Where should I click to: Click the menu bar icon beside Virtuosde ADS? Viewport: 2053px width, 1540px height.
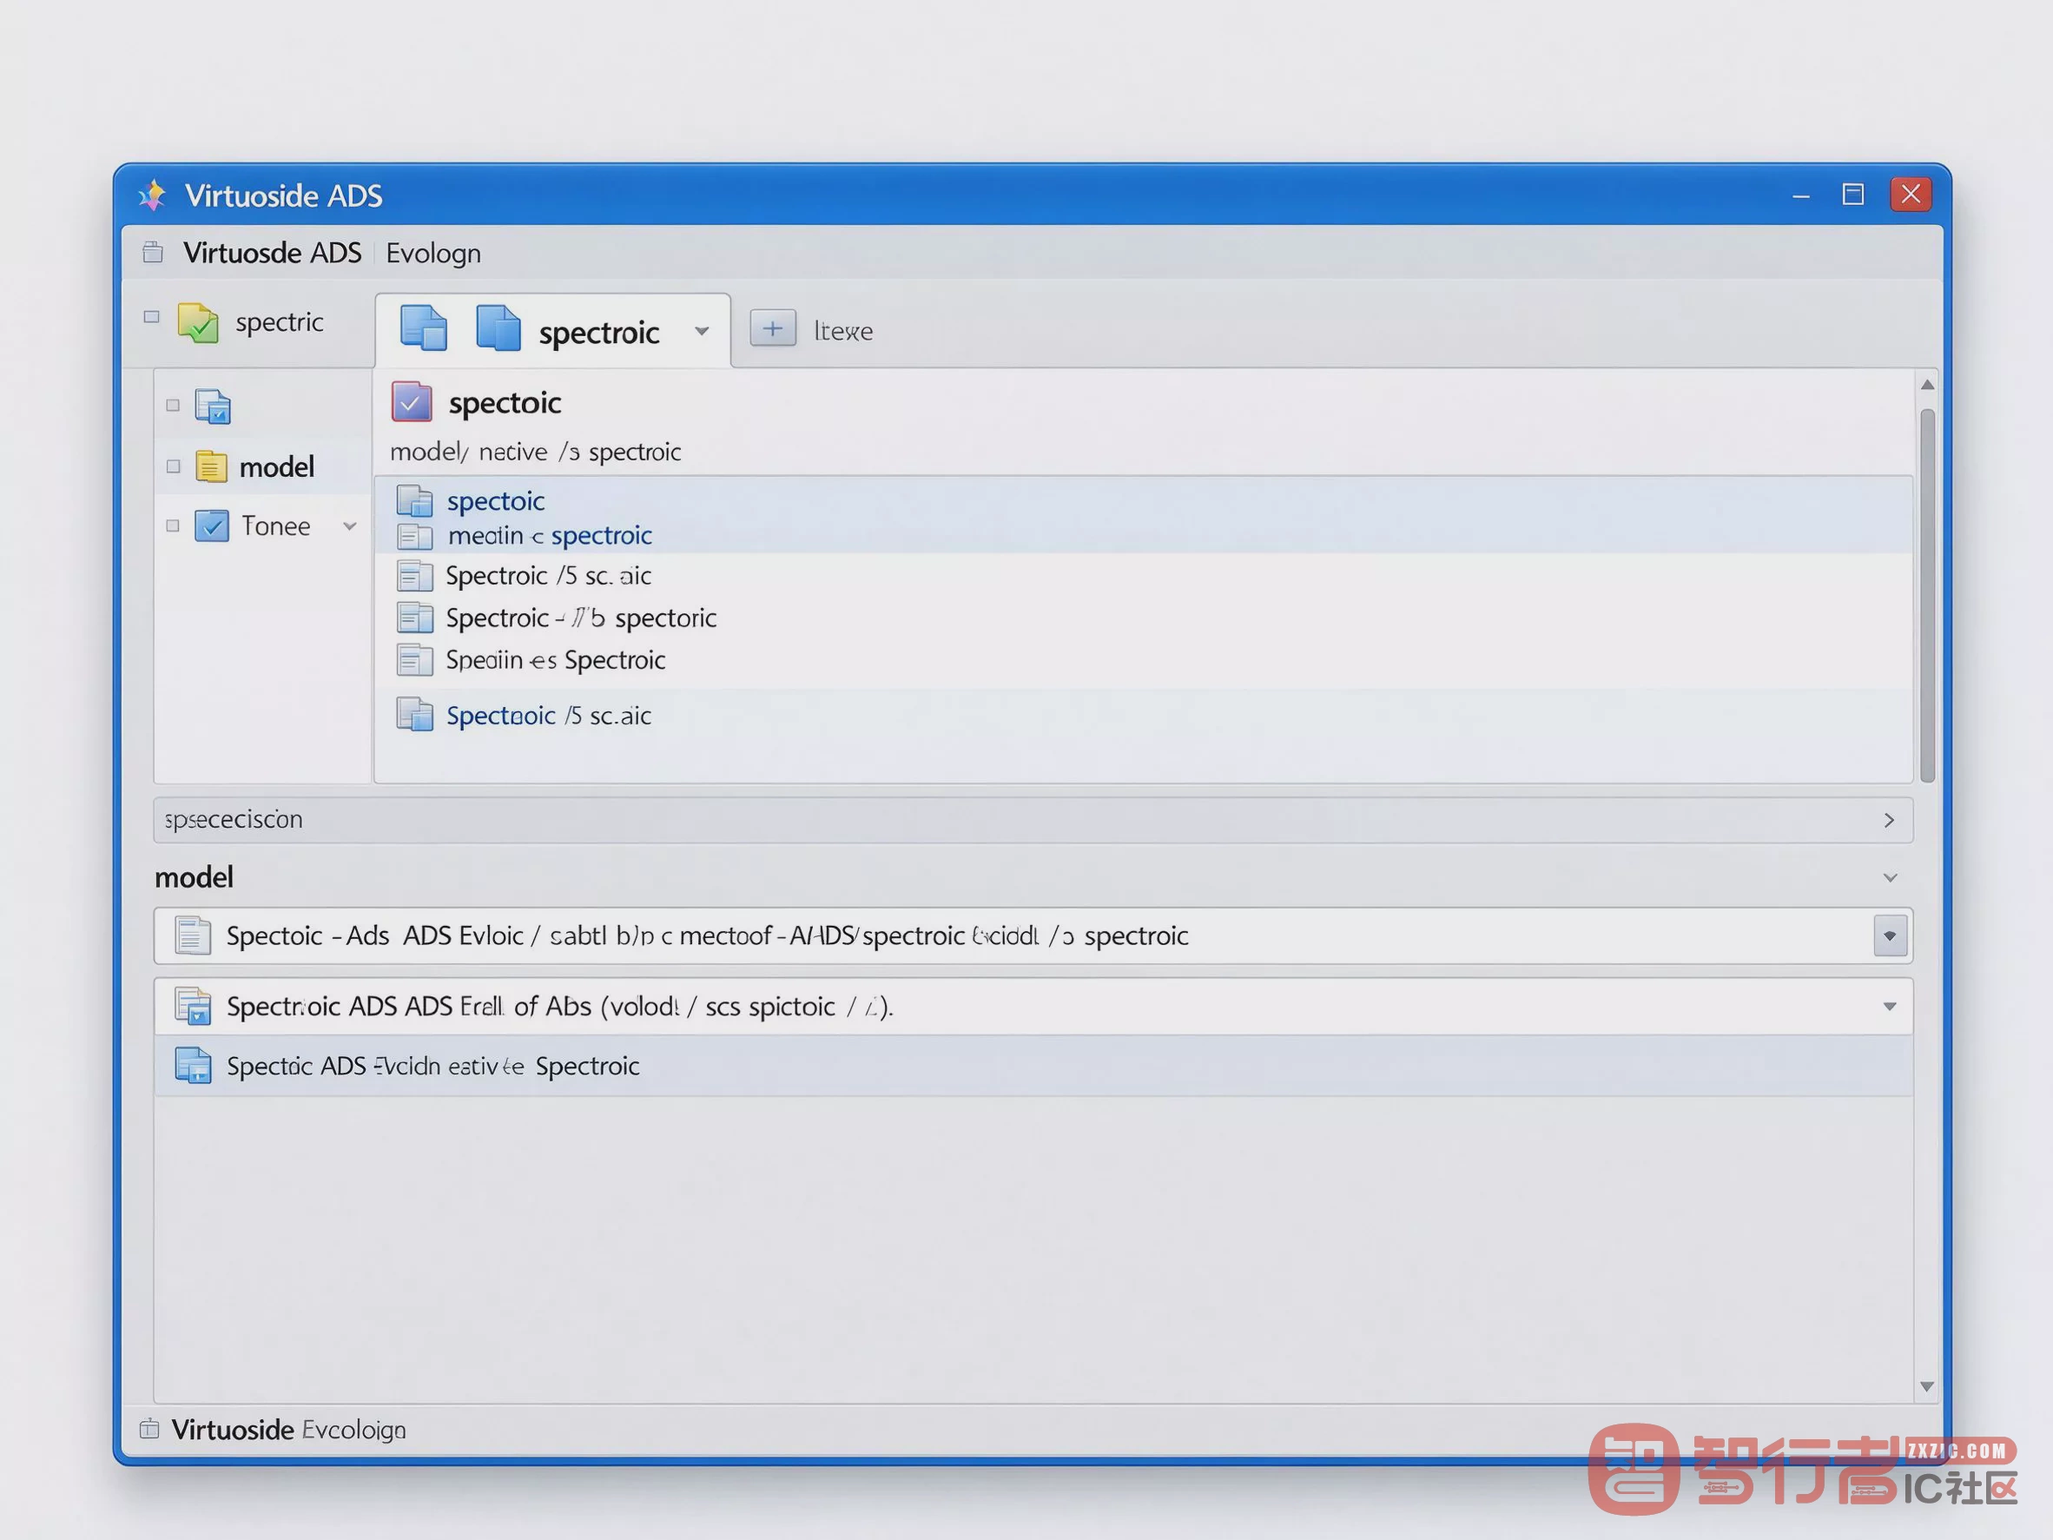153,253
